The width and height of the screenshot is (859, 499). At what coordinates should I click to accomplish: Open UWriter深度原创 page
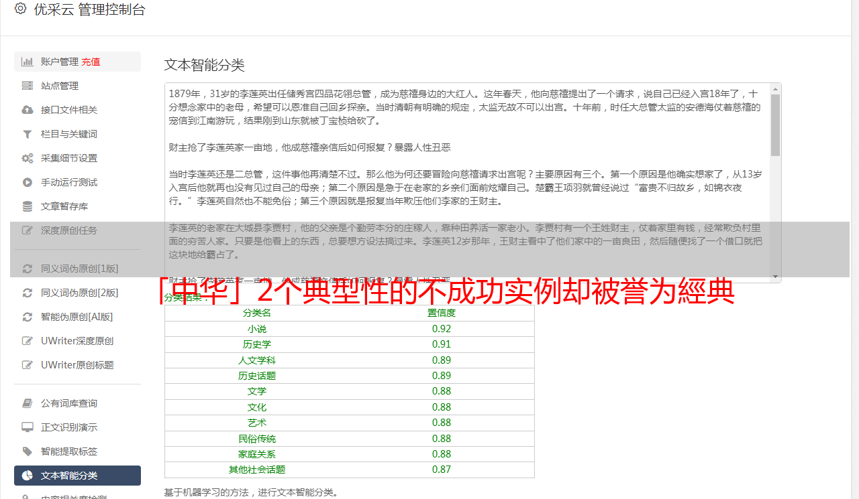77,341
